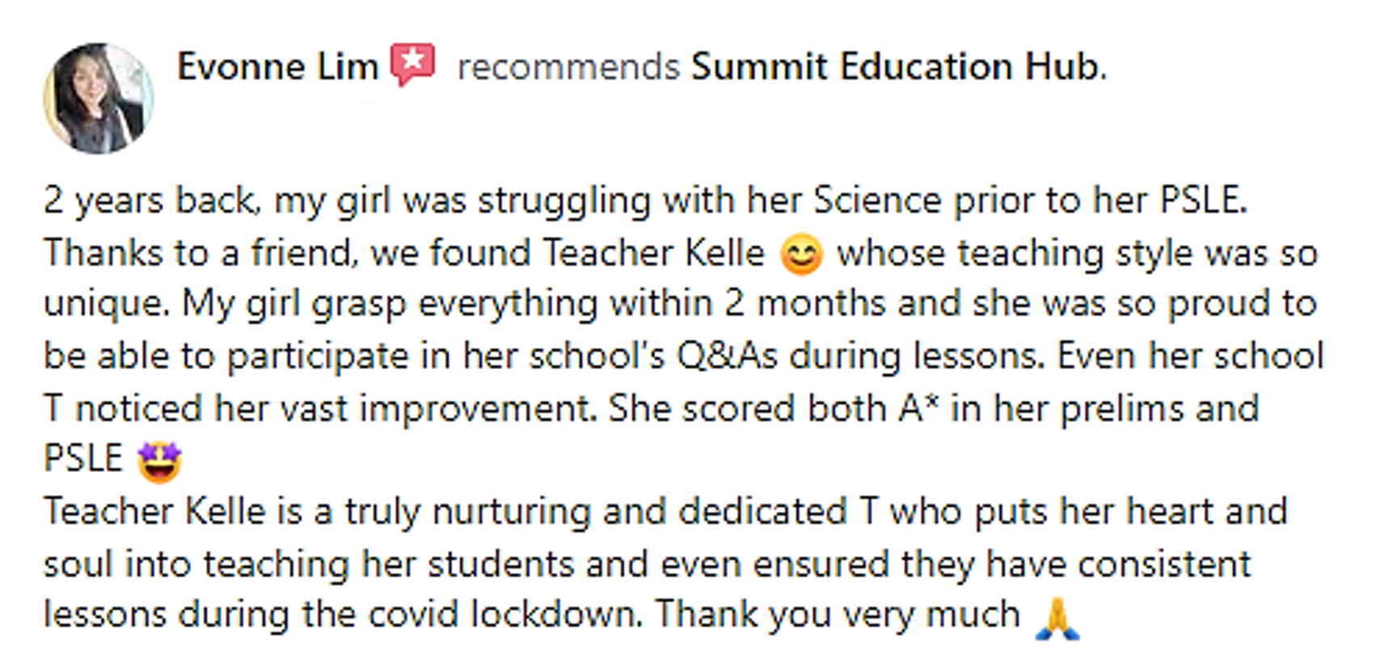Open the Evonne Lim profile name link
Image resolution: width=1393 pixels, height=672 pixels.
tap(277, 66)
